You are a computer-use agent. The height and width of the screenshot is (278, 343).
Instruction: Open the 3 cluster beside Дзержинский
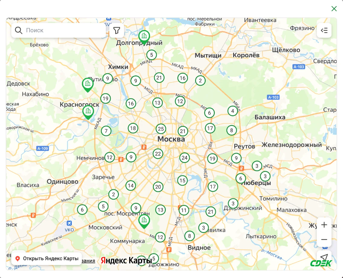[x=233, y=203]
